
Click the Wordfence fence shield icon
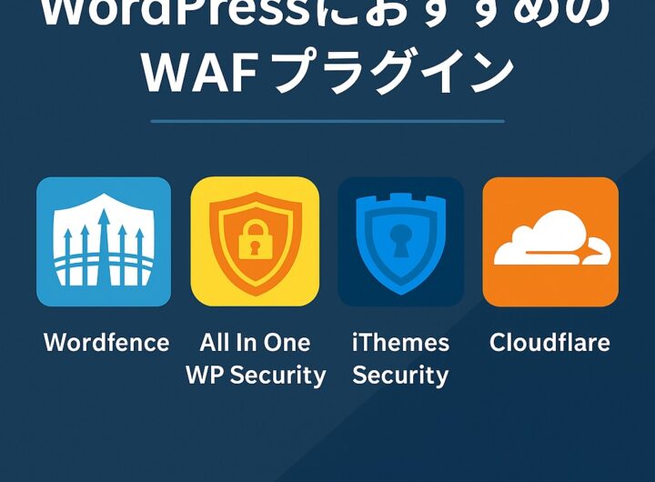[x=104, y=241]
